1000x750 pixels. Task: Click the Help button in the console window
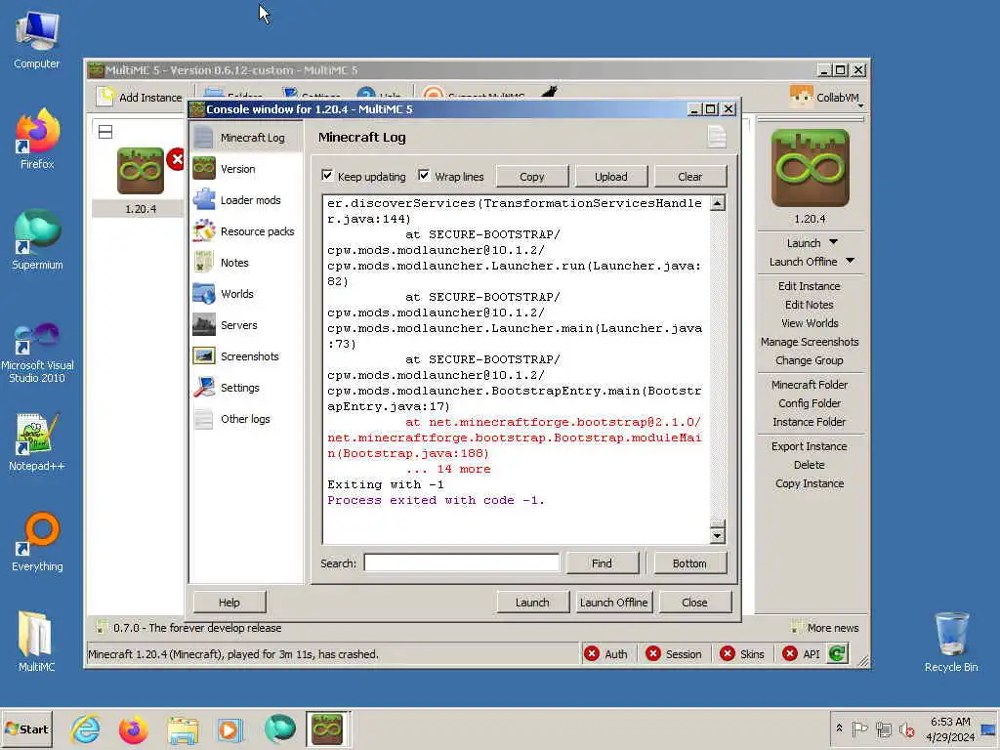[x=229, y=602]
